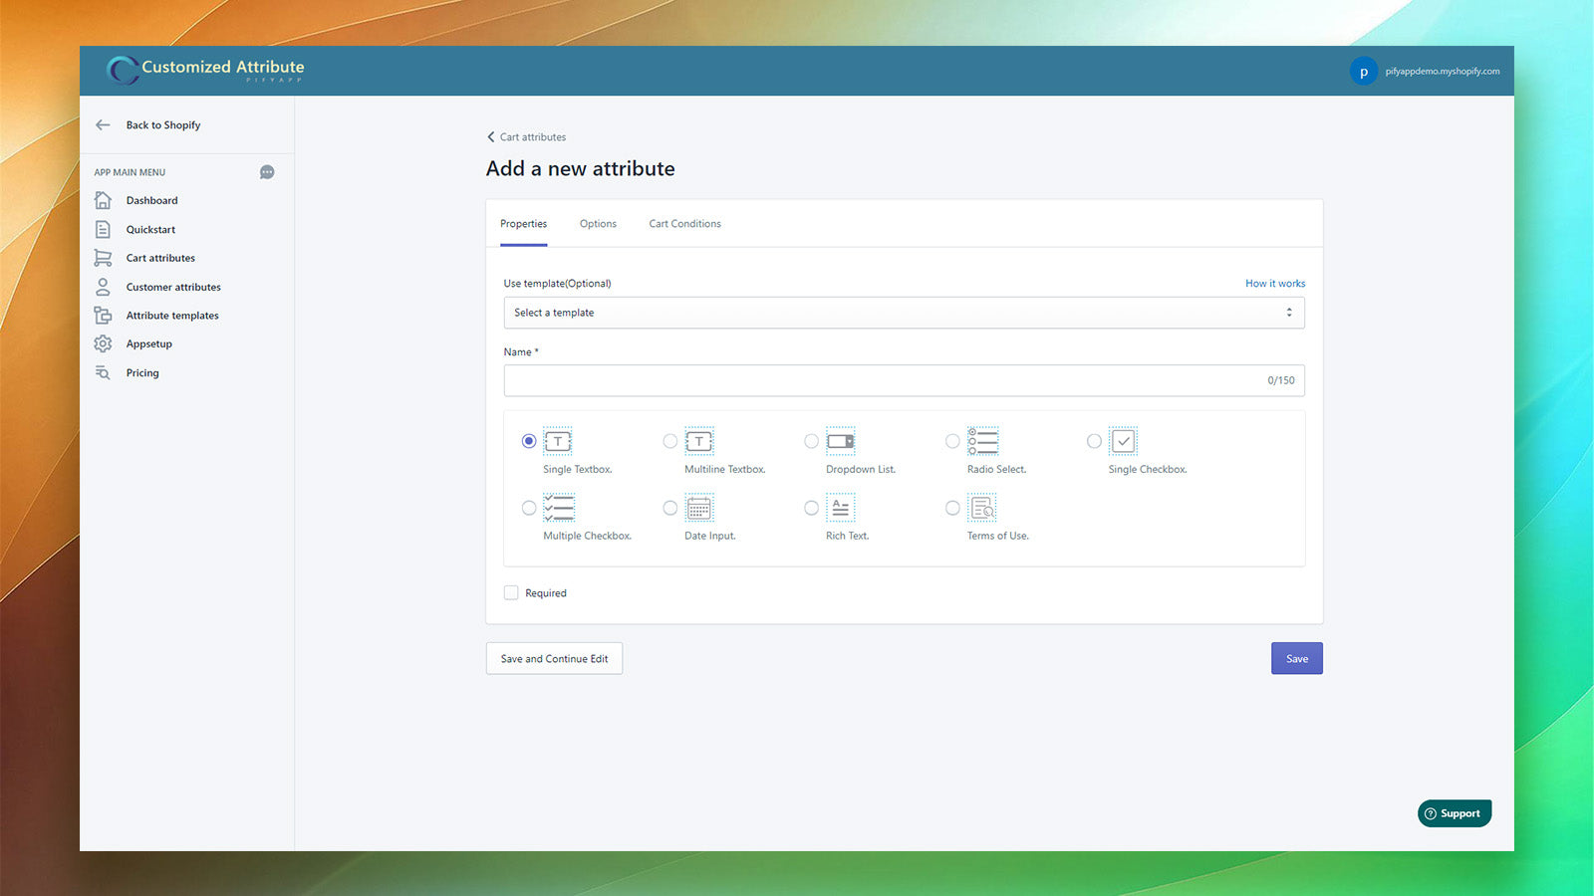Click the Save and Continue Edit button
This screenshot has width=1594, height=896.
(554, 658)
